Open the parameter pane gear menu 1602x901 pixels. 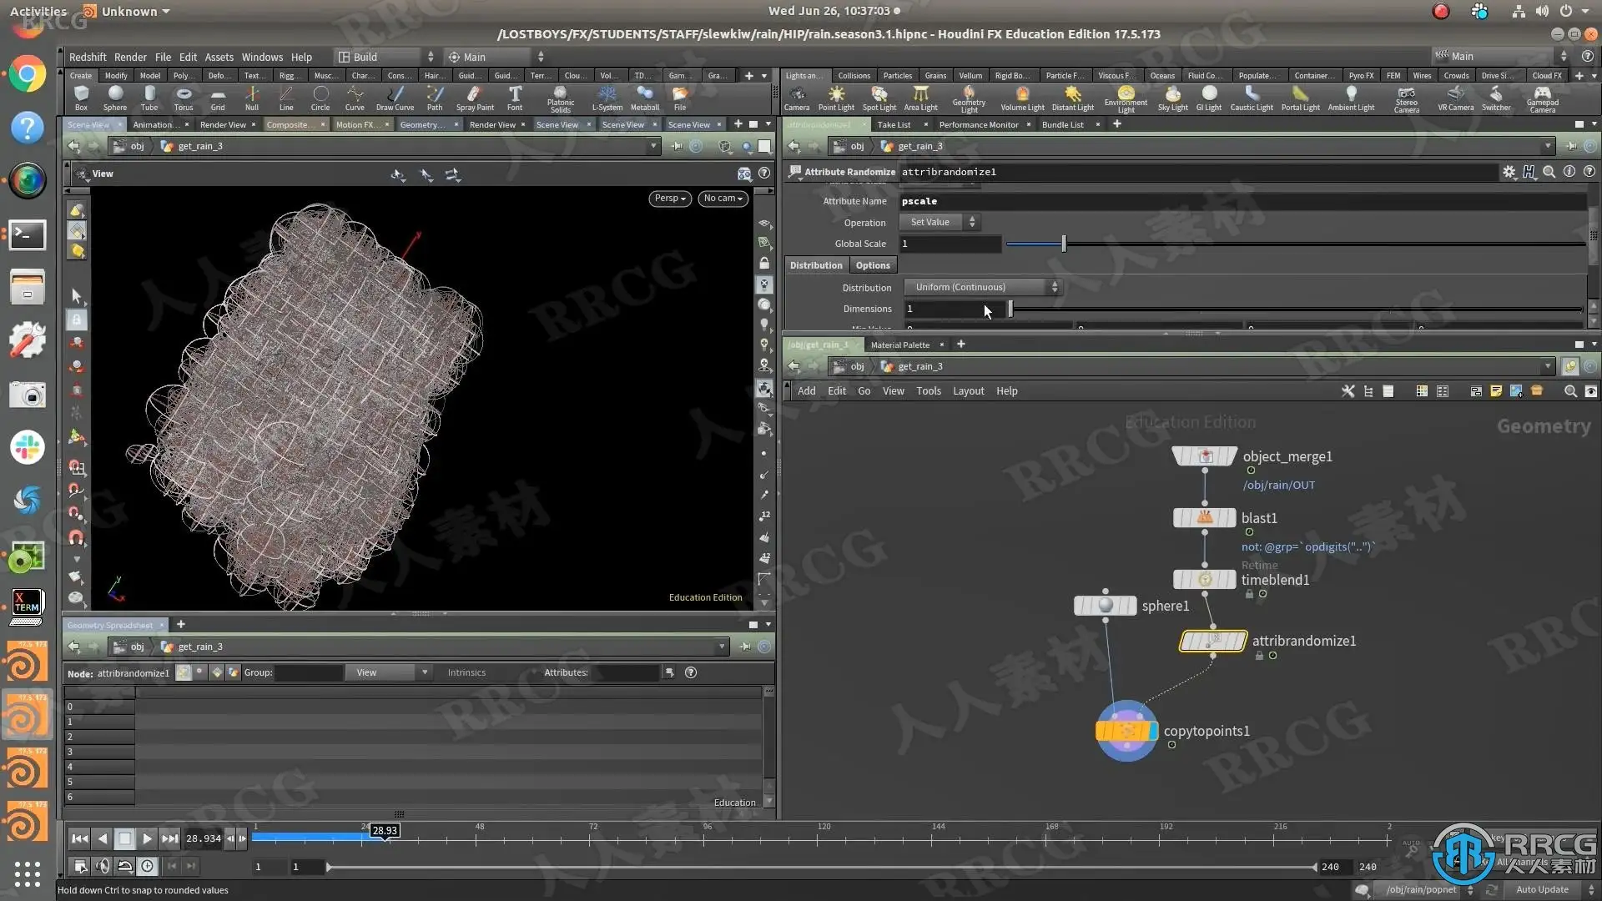click(1509, 172)
